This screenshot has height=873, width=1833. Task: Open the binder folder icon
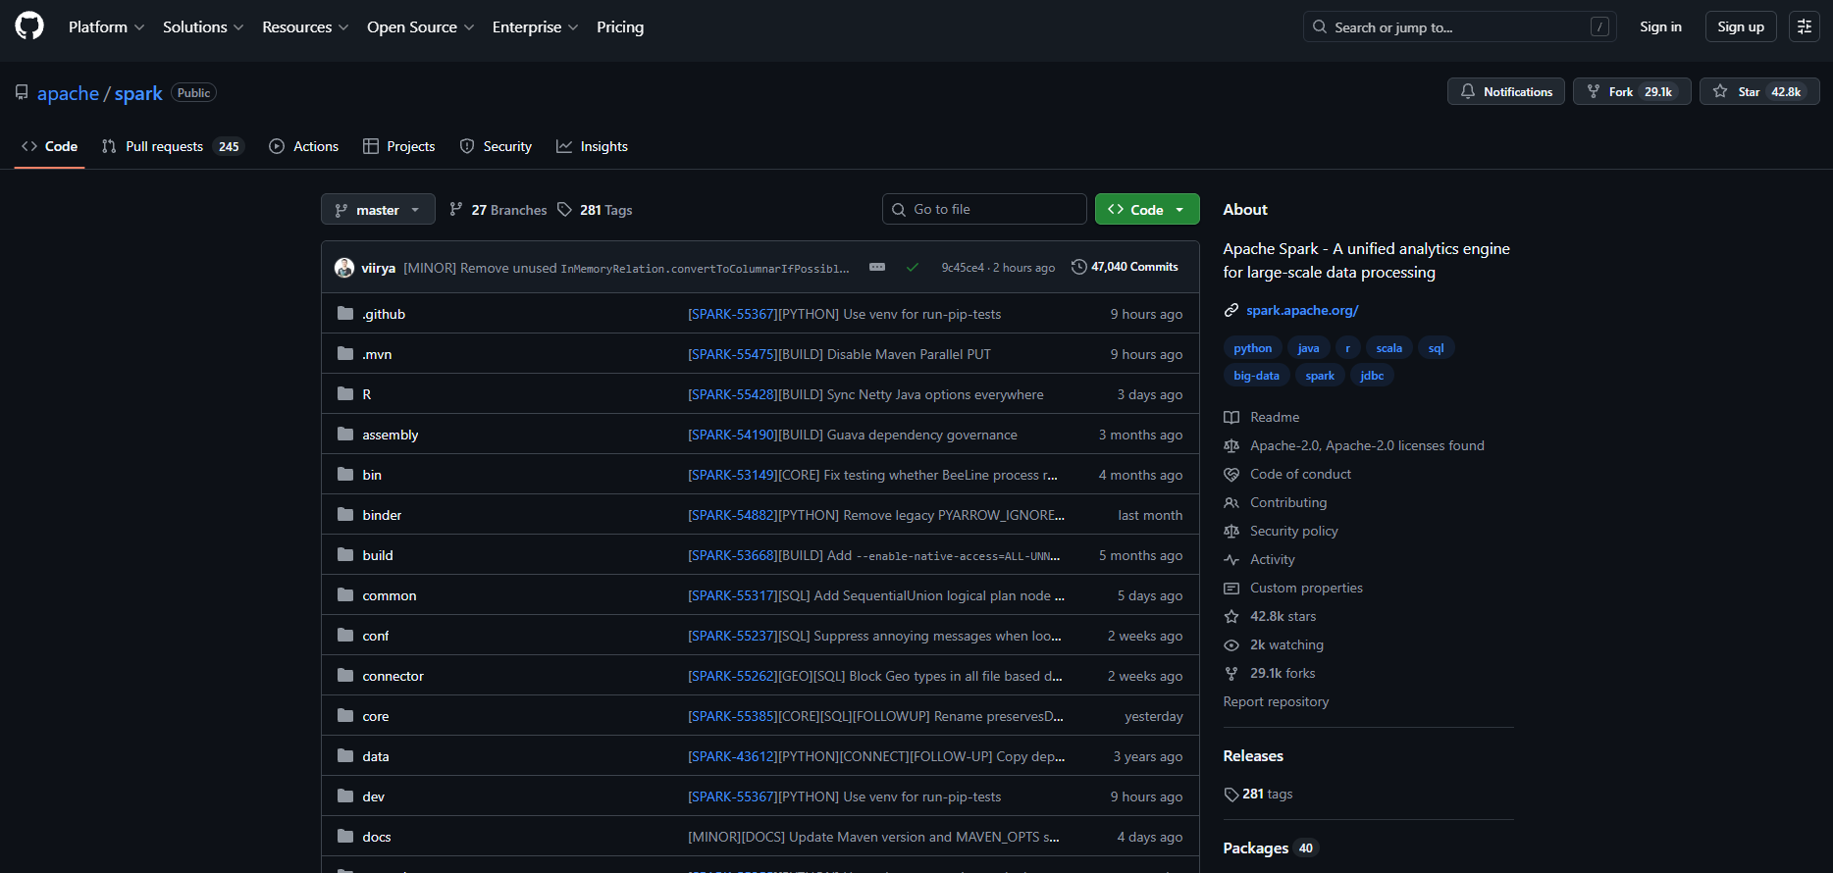click(x=345, y=515)
